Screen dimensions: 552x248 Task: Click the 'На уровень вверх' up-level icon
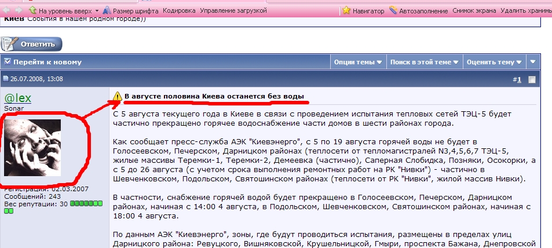tap(32, 10)
